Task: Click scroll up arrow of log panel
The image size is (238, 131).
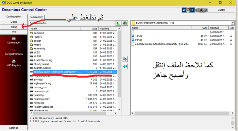Action: click(233, 118)
